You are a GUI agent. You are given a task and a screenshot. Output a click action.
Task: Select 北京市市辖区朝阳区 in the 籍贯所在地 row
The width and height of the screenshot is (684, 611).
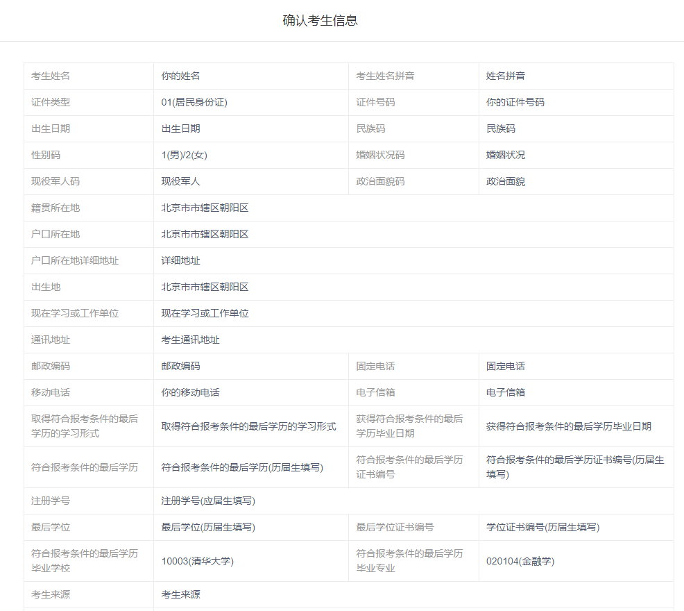tap(205, 208)
